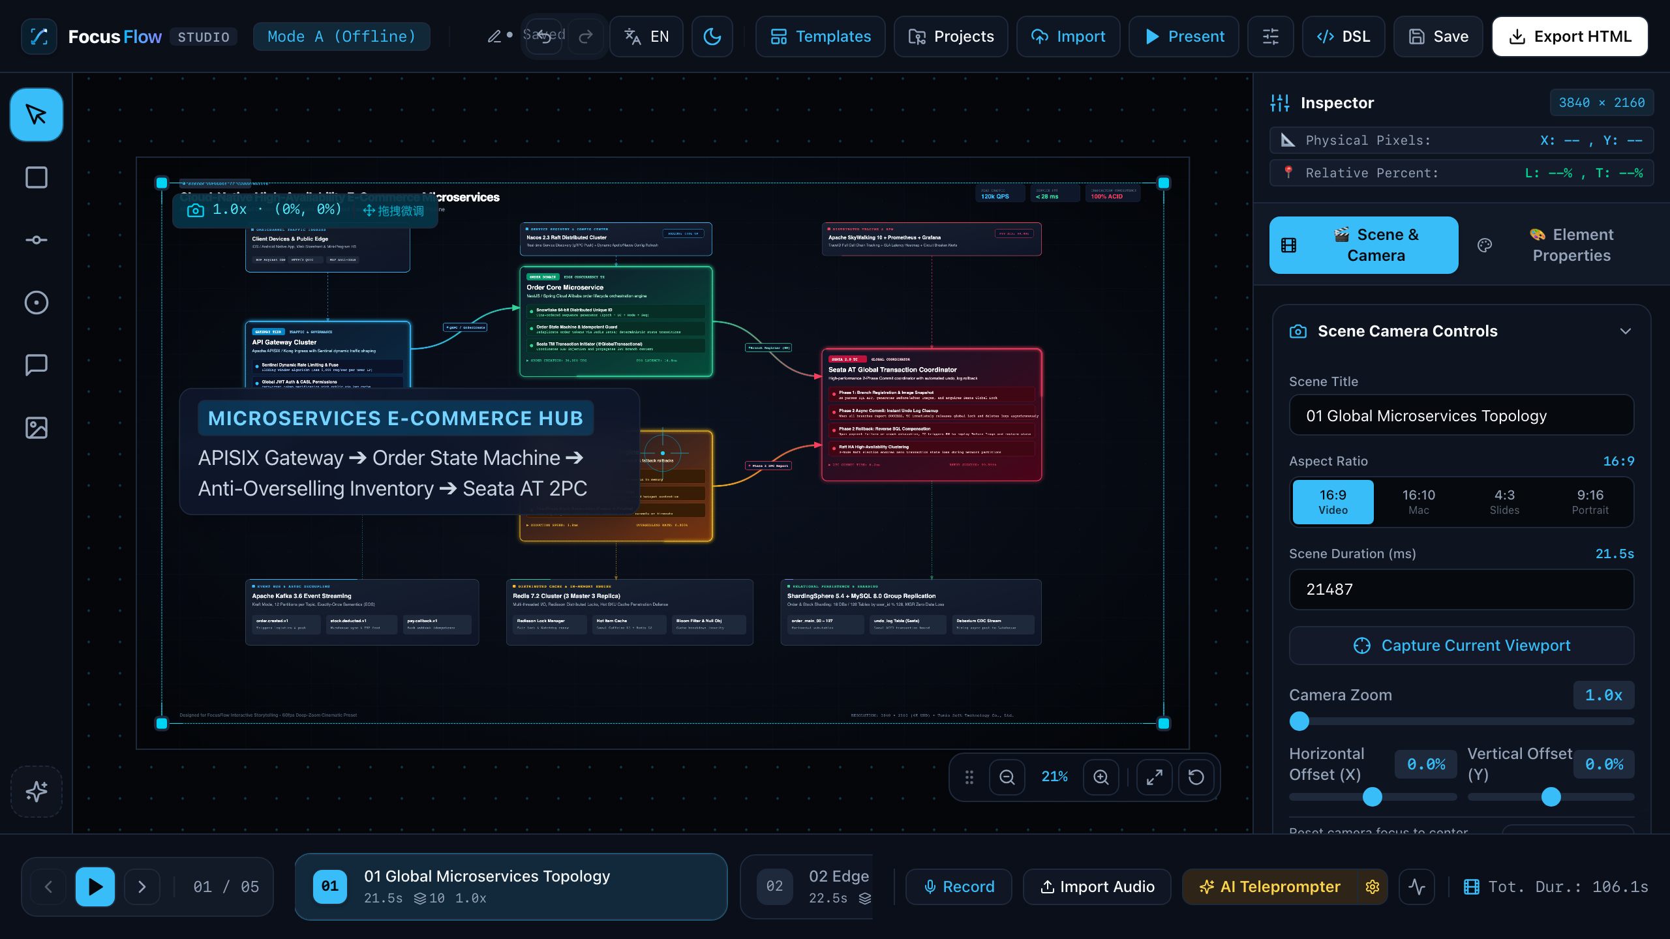Screen dimensions: 1670x939
Task: Pick the connector line tool
Action: click(x=37, y=240)
